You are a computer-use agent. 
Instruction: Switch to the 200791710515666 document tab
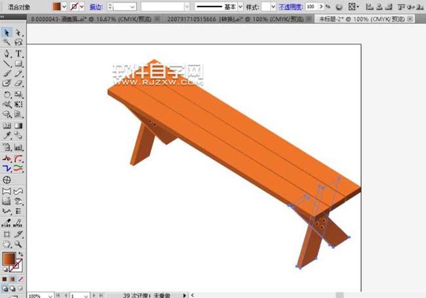(235, 19)
